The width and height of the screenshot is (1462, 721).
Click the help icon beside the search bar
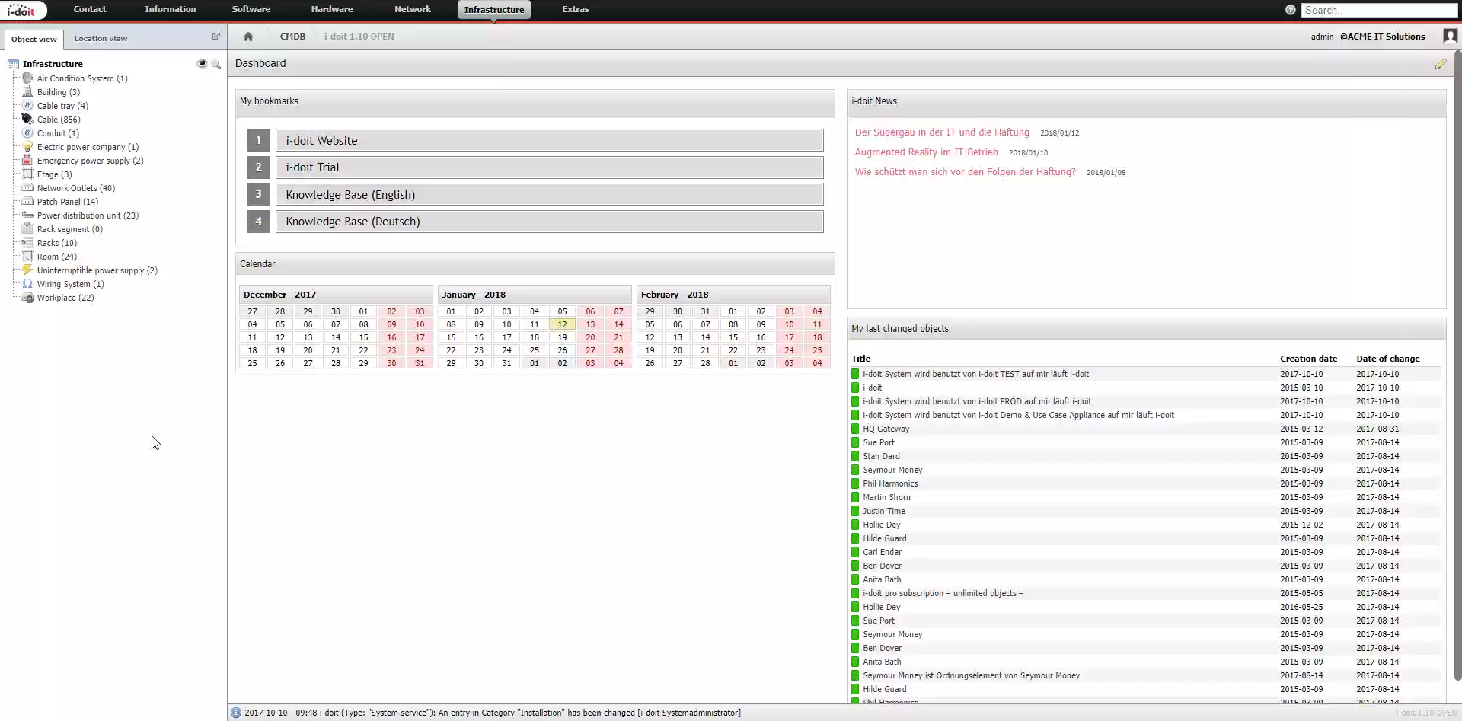tap(1291, 10)
